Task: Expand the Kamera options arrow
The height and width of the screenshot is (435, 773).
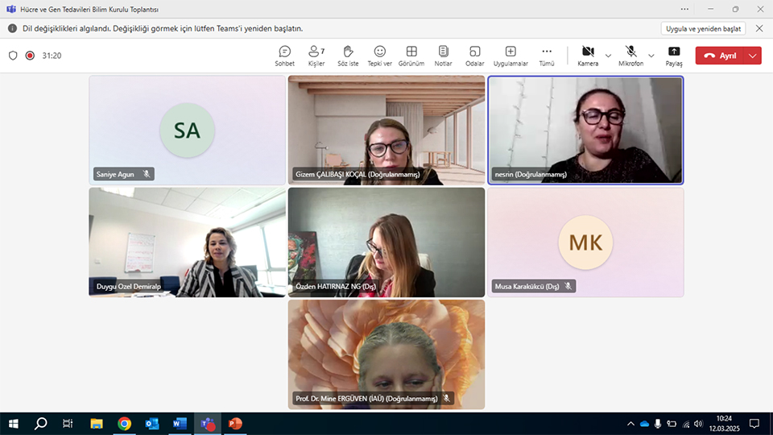Action: (x=608, y=56)
